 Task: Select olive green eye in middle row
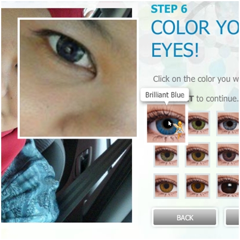[x=166, y=155]
